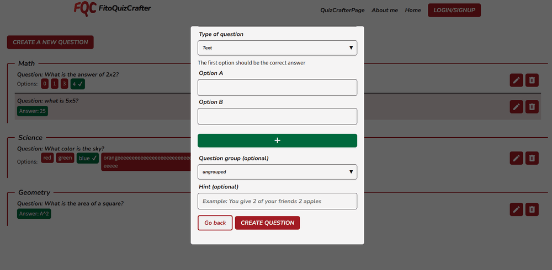Submit with CREATE QUESTION button

[x=268, y=223]
